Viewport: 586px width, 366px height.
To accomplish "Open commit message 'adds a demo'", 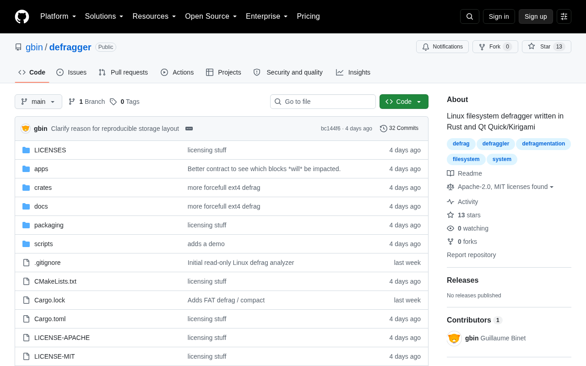I will [x=206, y=244].
